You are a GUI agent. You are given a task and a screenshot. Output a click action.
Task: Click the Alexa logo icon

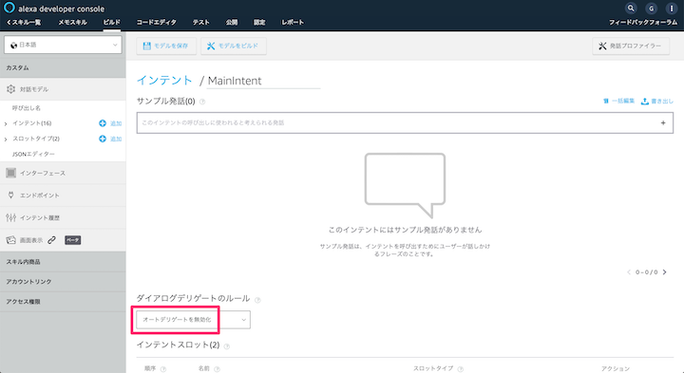[x=9, y=8]
